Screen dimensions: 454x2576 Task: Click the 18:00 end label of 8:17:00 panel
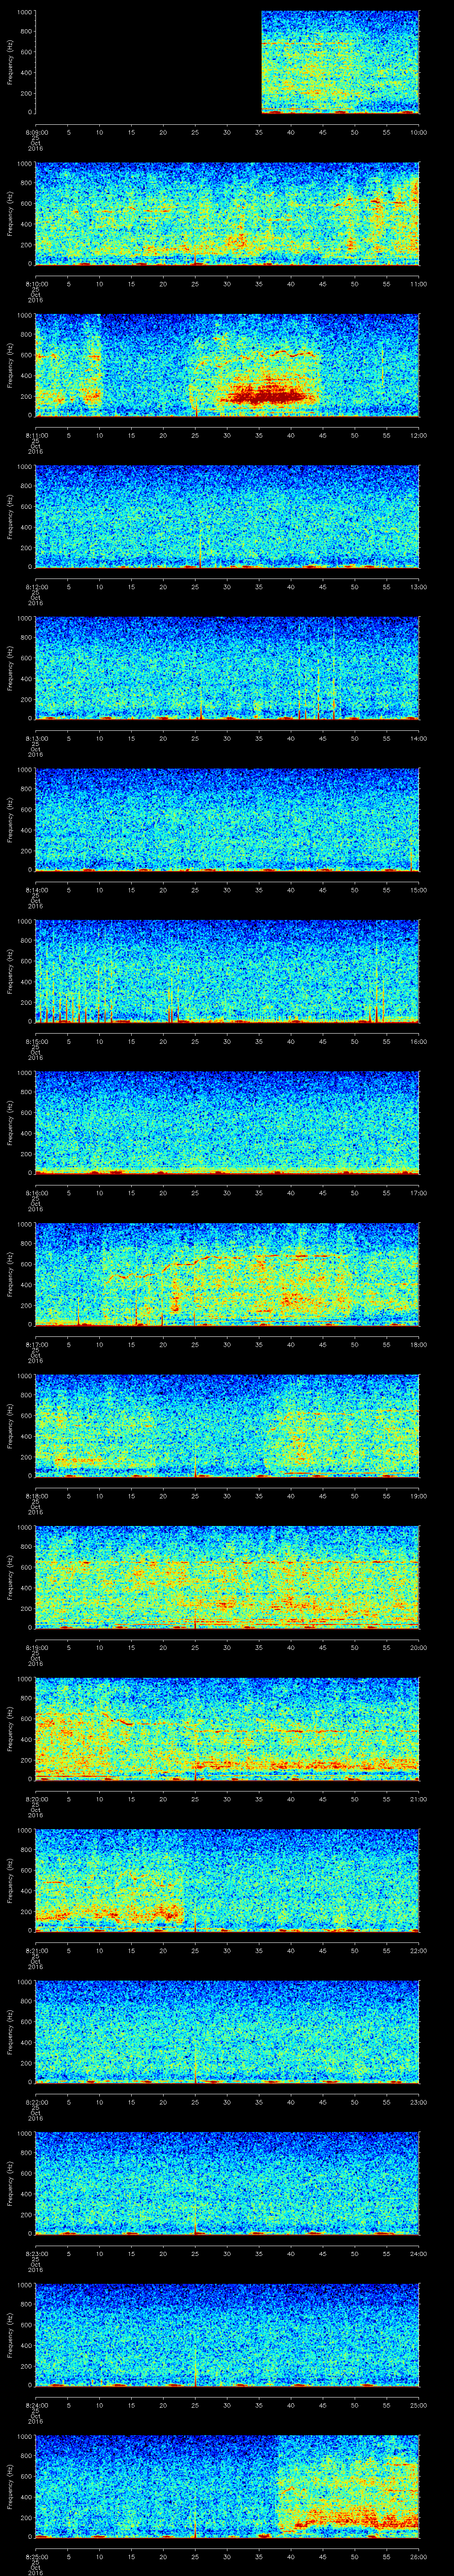coord(418,1344)
